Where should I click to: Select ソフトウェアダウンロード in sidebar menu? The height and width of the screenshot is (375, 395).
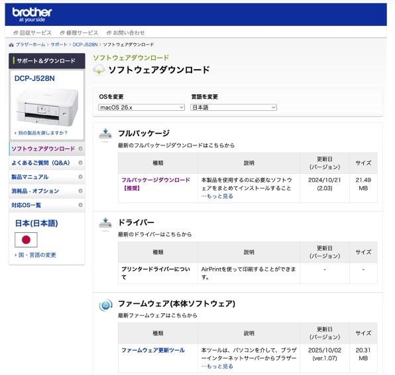pyautogui.click(x=47, y=149)
